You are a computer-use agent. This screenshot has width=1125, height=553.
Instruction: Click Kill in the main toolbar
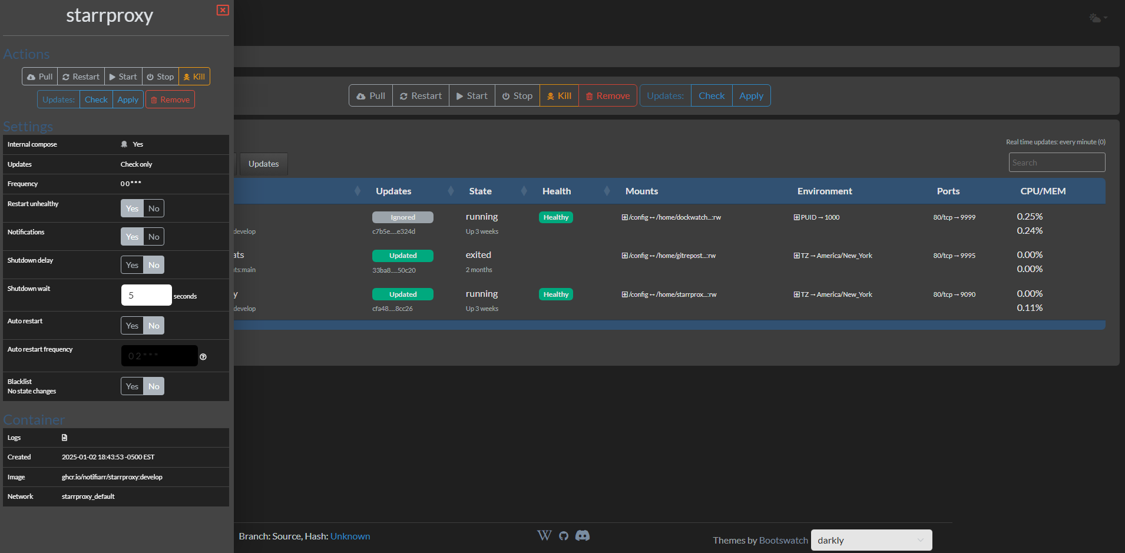coord(559,96)
